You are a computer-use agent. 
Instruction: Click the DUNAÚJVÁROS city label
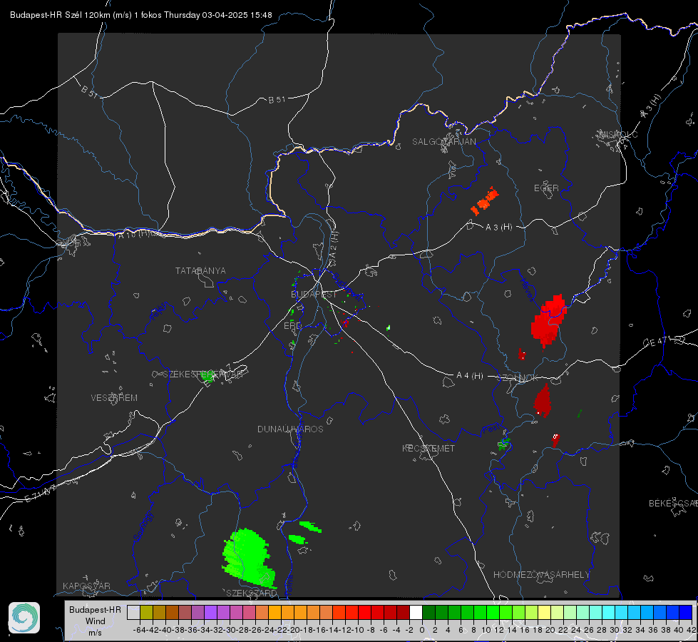point(290,429)
